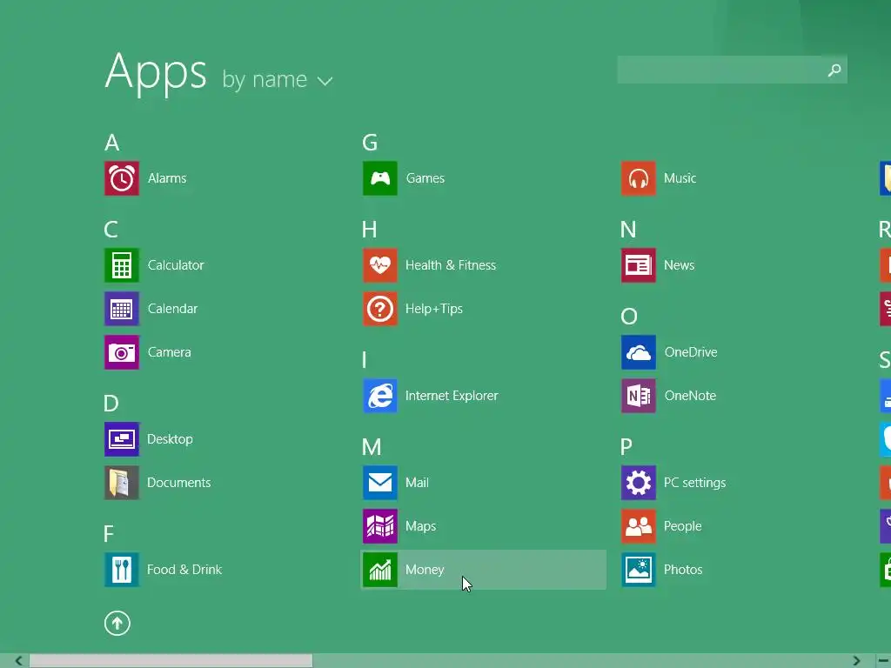Click the 'Camera' label
The height and width of the screenshot is (668, 891).
click(x=170, y=352)
